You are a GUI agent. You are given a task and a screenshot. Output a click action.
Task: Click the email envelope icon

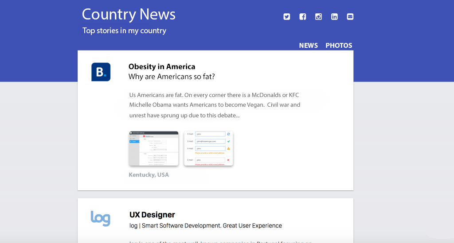click(x=350, y=17)
